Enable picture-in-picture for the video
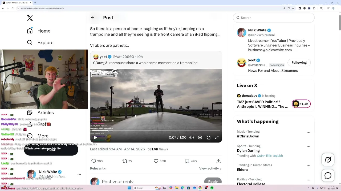The width and height of the screenshot is (341, 191). [208, 137]
